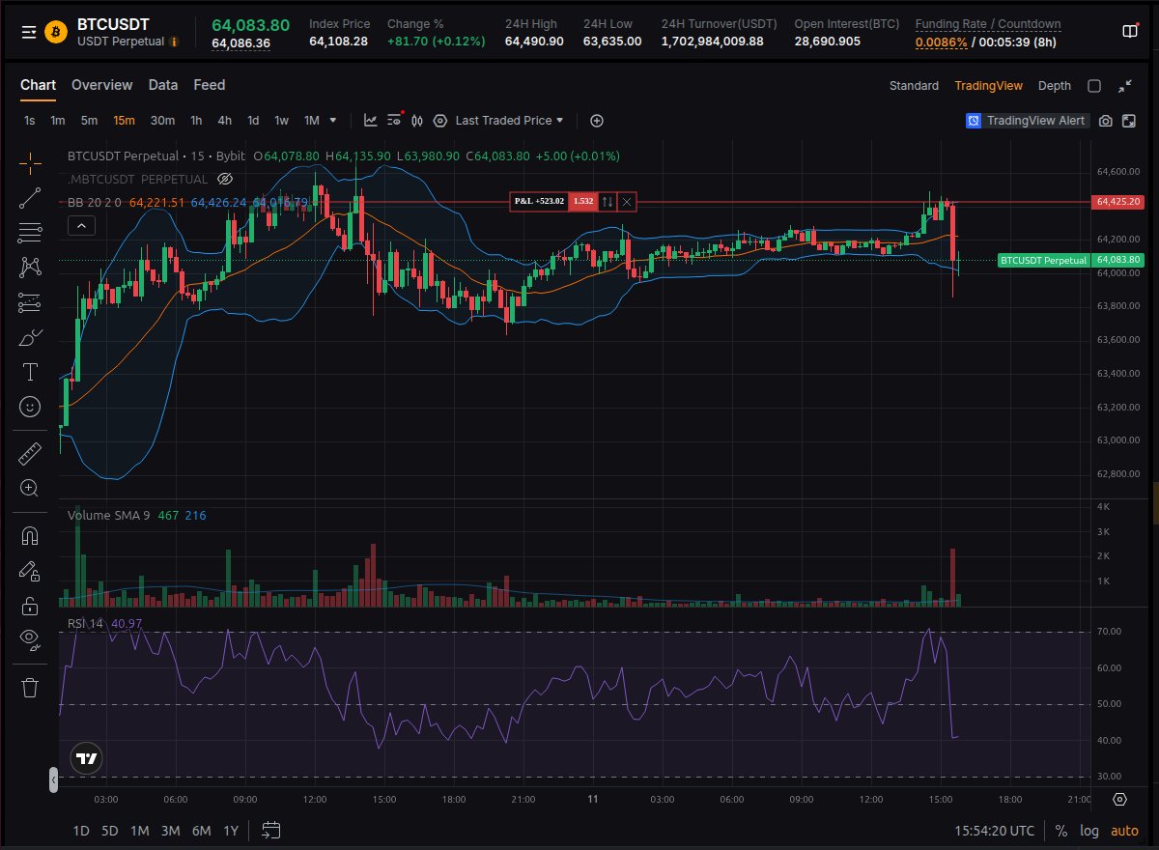
Task: Set the range to 1Y
Action: coord(231,831)
